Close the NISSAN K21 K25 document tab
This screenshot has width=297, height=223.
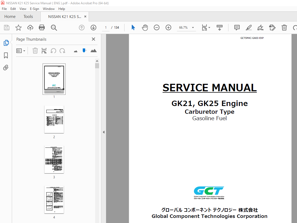(x=85, y=17)
